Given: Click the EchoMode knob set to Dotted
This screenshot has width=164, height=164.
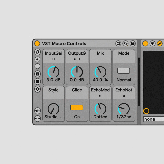Looking at the screenshot, I should pos(100,108).
